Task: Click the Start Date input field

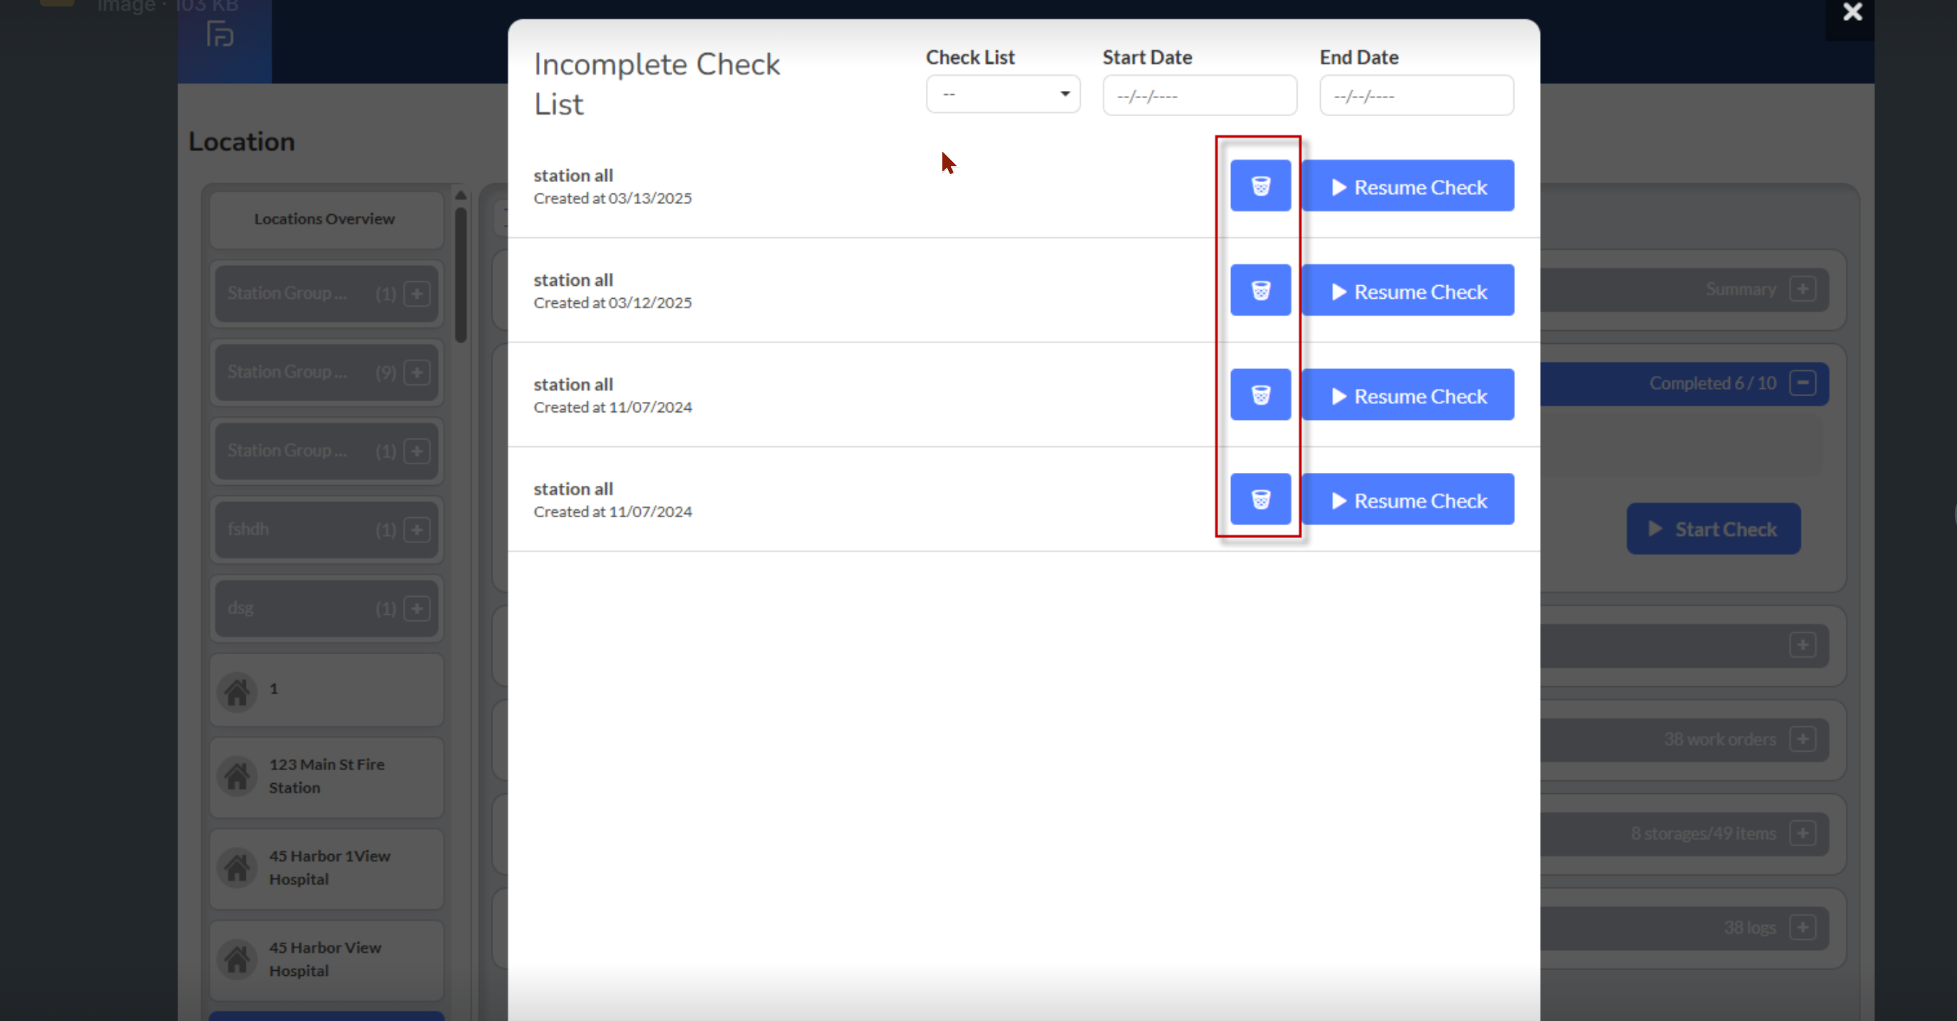Action: [1199, 96]
